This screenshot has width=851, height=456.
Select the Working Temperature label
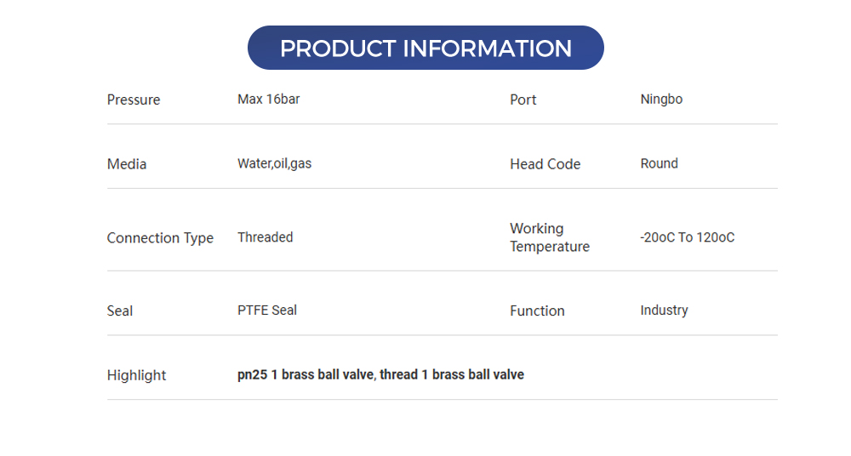coord(549,237)
